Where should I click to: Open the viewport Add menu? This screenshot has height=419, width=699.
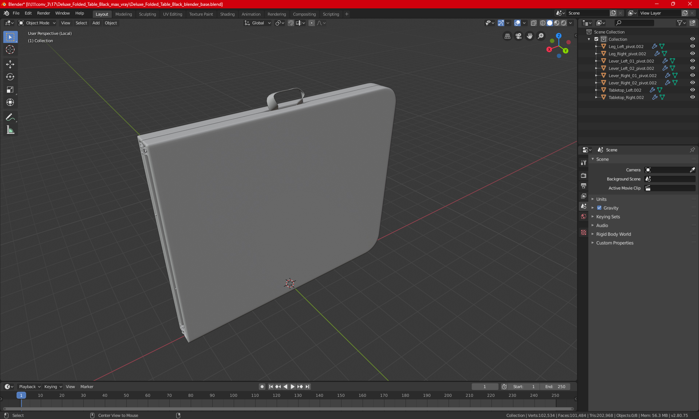coord(96,23)
